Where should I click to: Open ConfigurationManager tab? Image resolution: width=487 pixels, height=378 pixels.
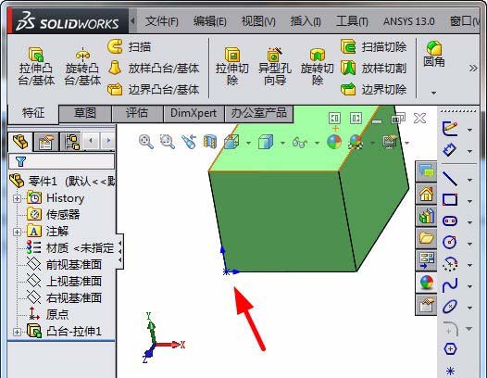point(72,142)
